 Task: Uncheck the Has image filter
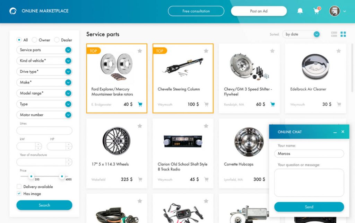coord(19,194)
